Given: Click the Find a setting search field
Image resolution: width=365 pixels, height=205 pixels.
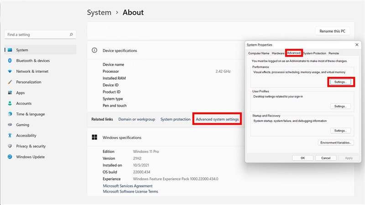Looking at the screenshot, I should [x=36, y=35].
